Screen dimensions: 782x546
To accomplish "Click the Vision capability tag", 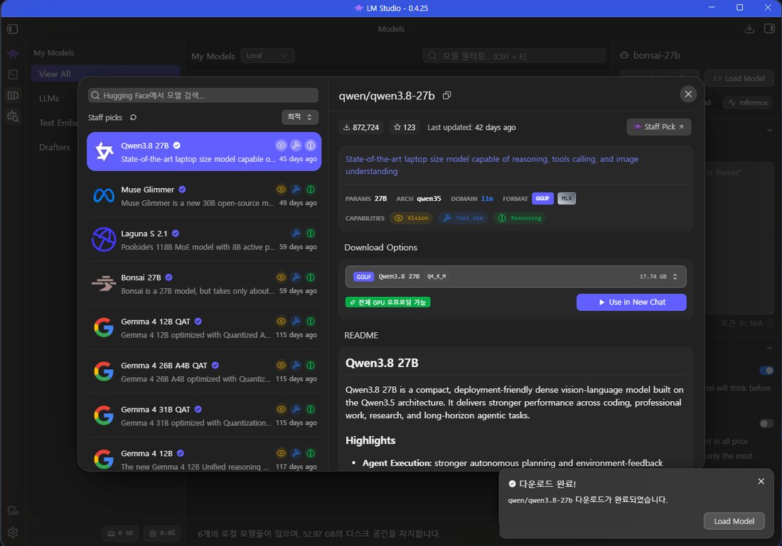I will [412, 218].
